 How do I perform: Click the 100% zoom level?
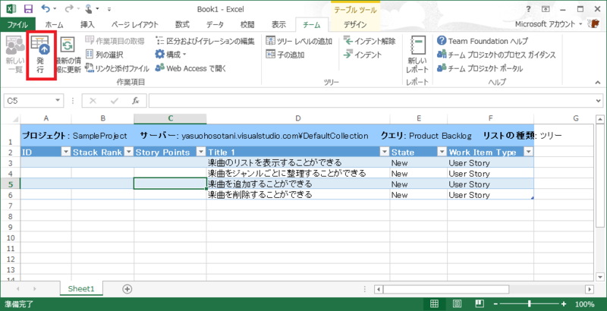pyautogui.click(x=585, y=303)
